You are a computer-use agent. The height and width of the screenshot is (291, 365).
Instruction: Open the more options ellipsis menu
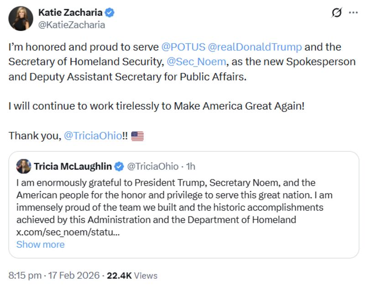[x=354, y=13]
